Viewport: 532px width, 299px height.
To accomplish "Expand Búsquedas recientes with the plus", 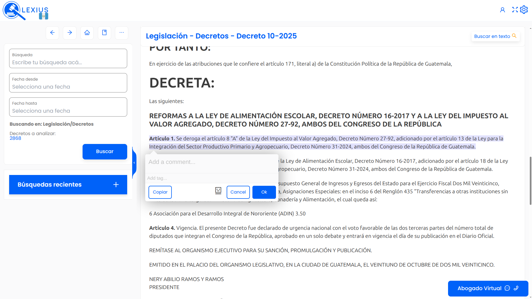I will coord(116,185).
